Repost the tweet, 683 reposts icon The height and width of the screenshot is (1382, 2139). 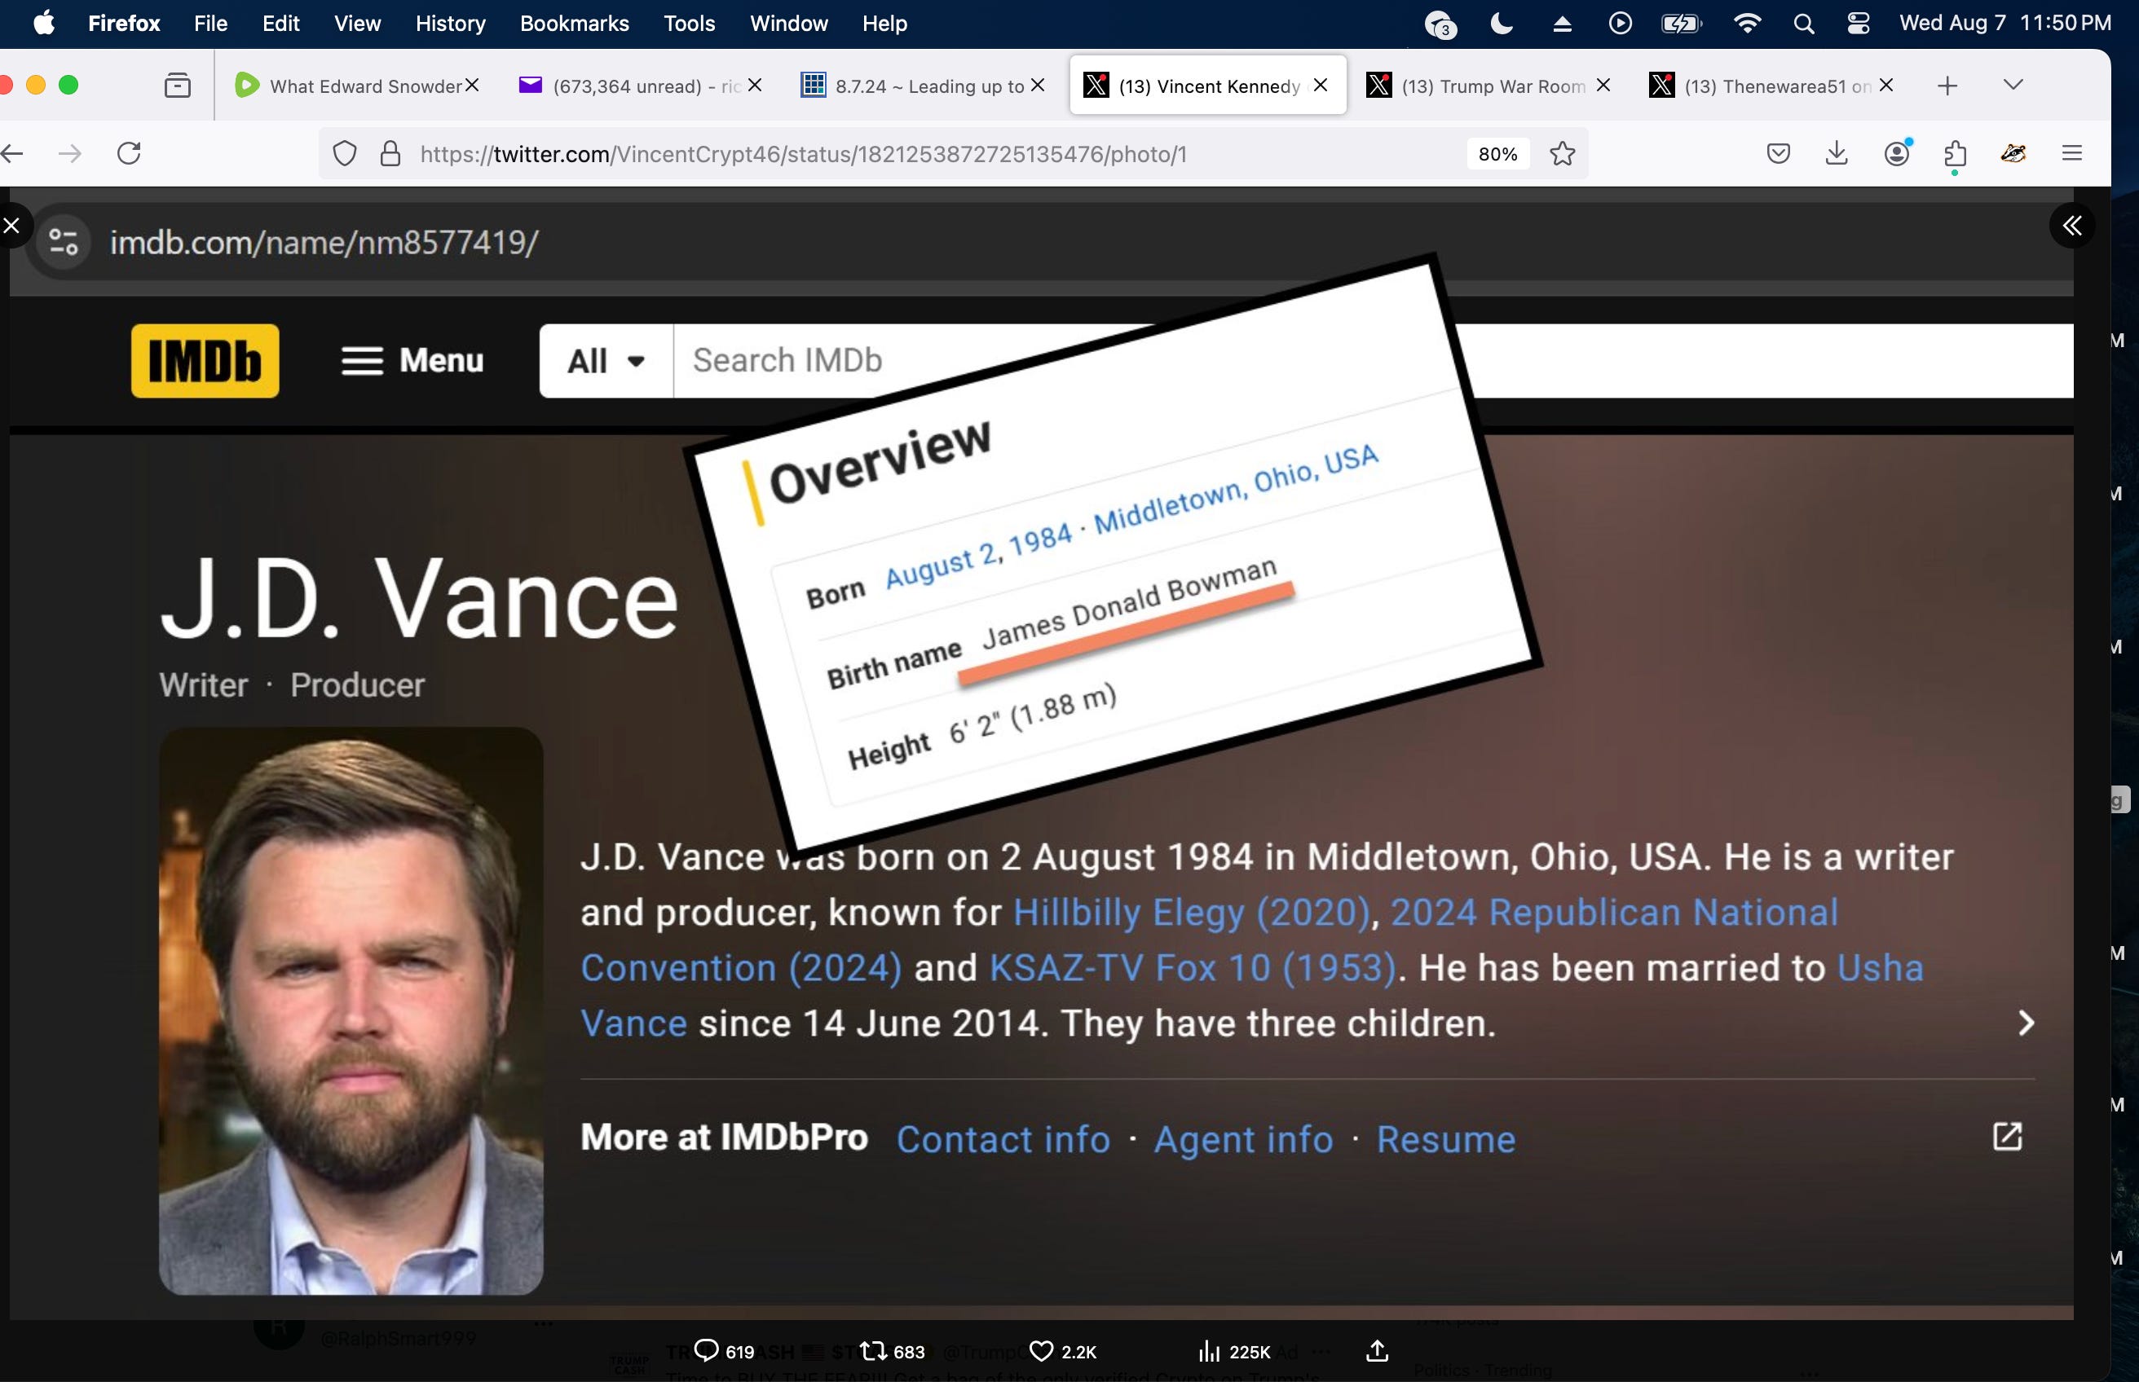[891, 1350]
